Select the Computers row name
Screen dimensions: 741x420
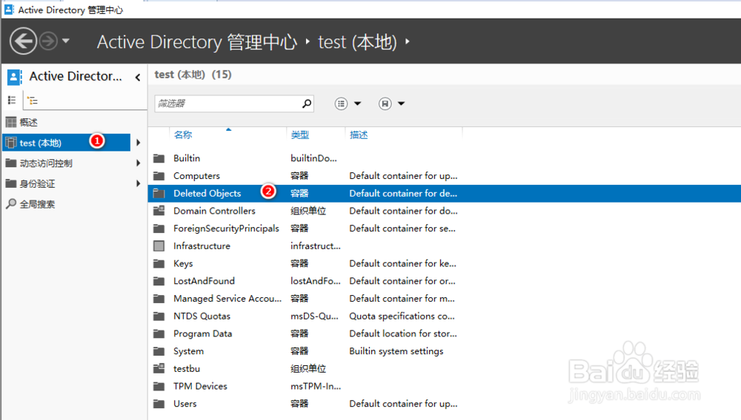click(x=196, y=176)
